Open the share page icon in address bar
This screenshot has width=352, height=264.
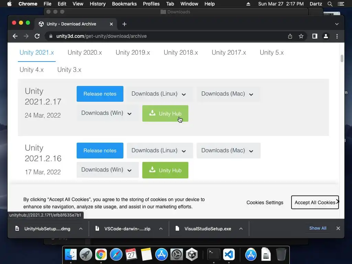pos(290,36)
